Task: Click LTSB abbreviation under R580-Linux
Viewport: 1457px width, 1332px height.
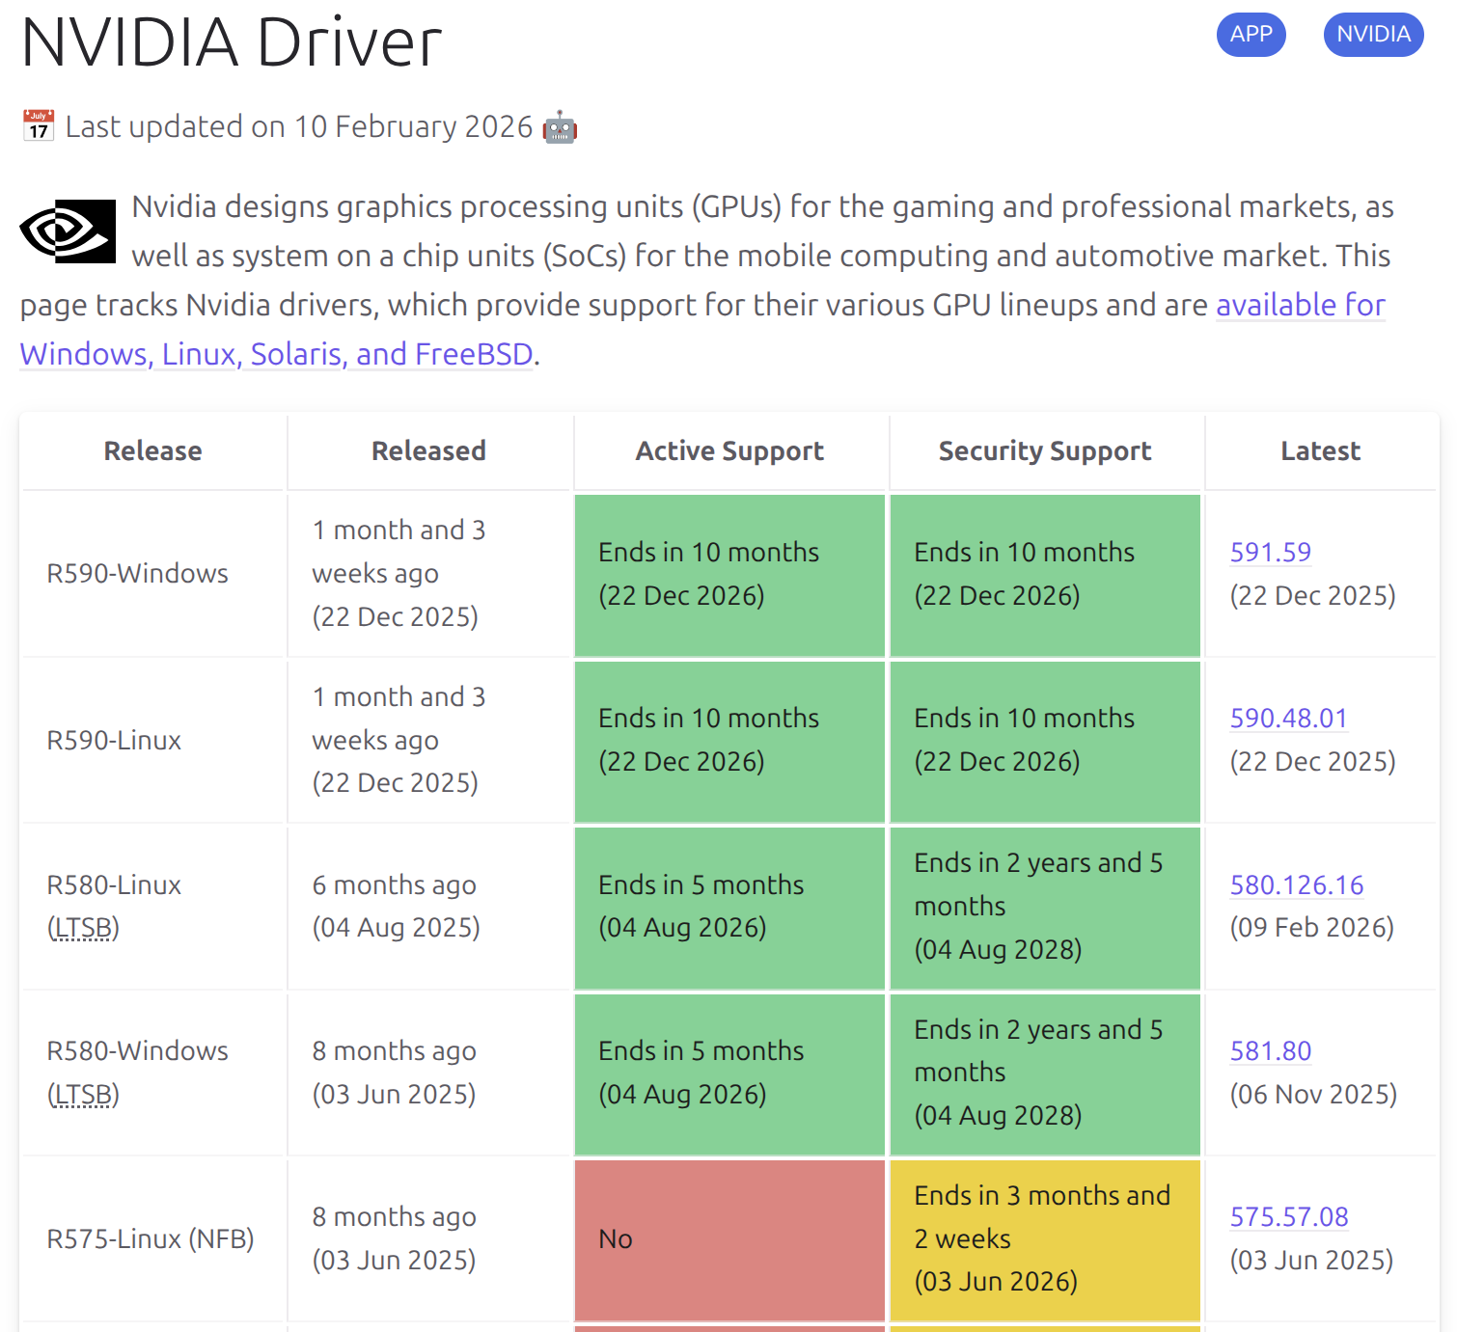Action: (83, 928)
